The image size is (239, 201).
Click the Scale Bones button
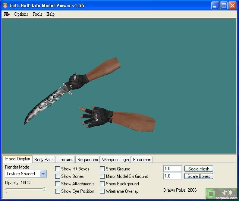click(199, 176)
